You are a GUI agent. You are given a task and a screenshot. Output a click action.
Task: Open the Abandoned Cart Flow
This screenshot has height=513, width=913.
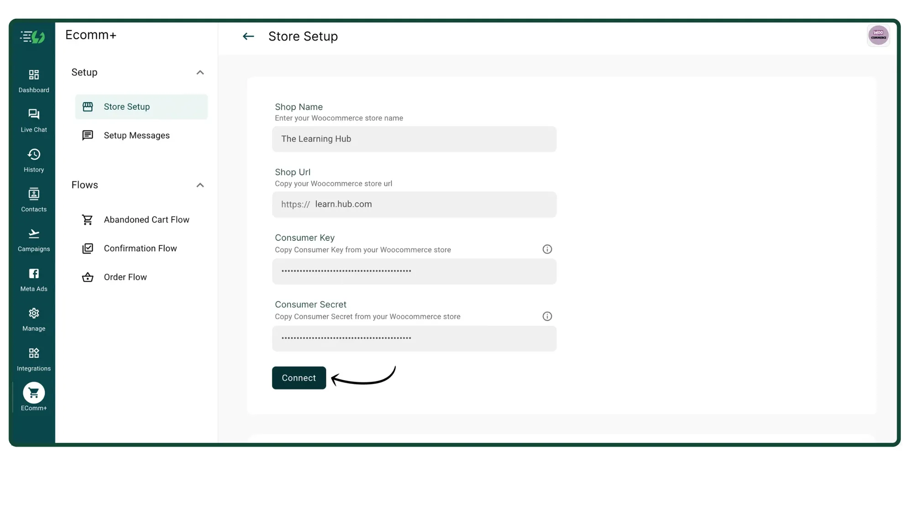click(146, 219)
